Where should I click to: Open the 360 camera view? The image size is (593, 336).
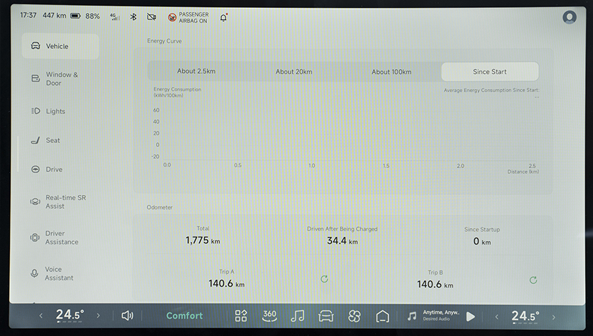click(x=269, y=316)
